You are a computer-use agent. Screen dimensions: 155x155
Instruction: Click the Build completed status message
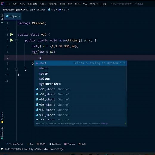[x=35, y=149]
